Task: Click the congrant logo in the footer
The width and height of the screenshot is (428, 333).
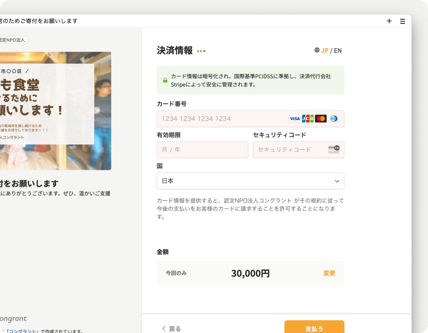Action: (13, 318)
